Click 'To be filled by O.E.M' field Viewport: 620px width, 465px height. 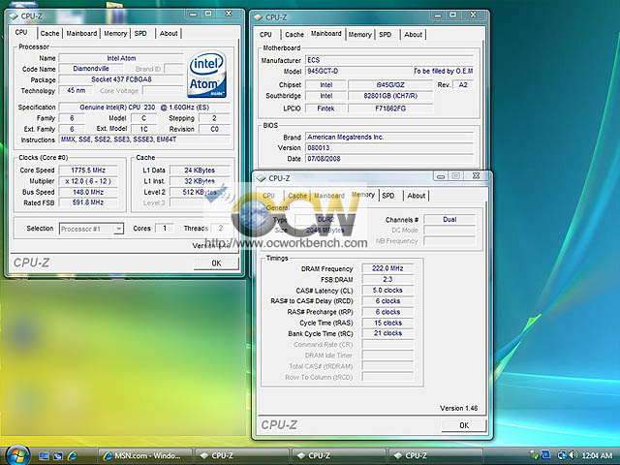(x=444, y=71)
